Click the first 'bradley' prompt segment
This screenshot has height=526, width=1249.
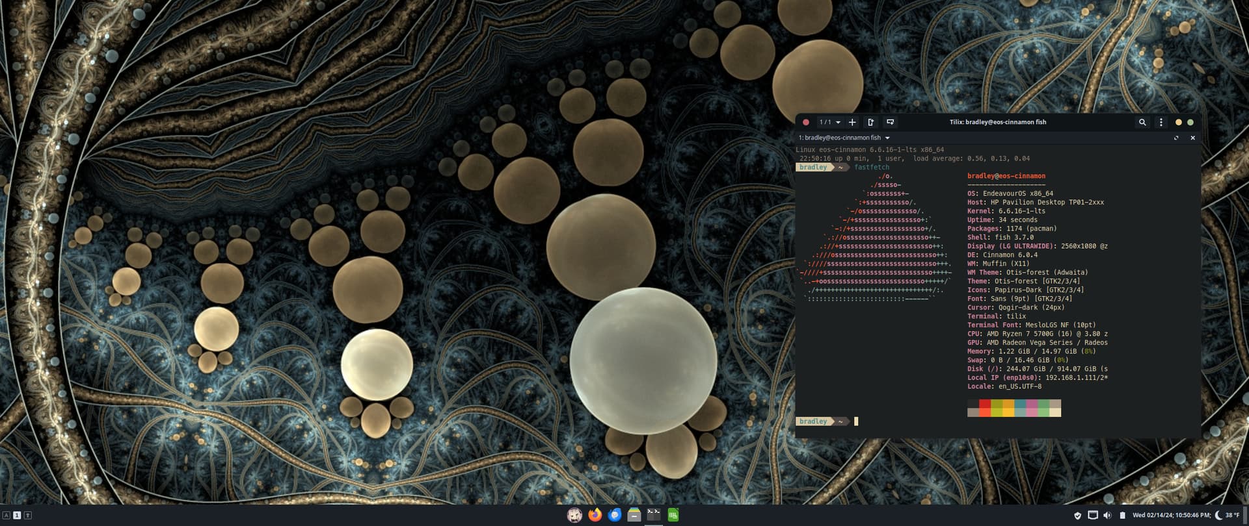(x=813, y=168)
